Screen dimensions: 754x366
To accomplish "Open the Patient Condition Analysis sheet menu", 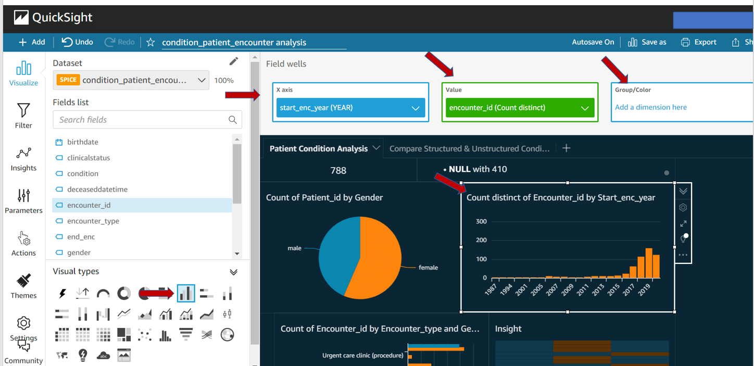I will pyautogui.click(x=376, y=148).
